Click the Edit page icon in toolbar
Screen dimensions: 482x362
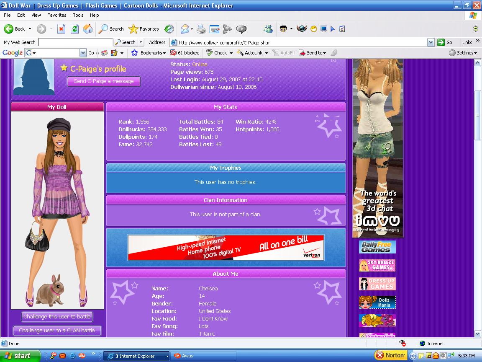pyautogui.click(x=214, y=29)
